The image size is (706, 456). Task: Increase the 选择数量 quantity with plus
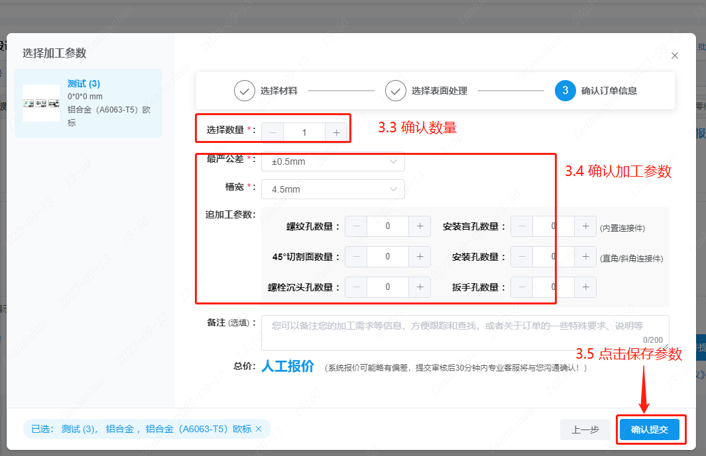click(336, 132)
